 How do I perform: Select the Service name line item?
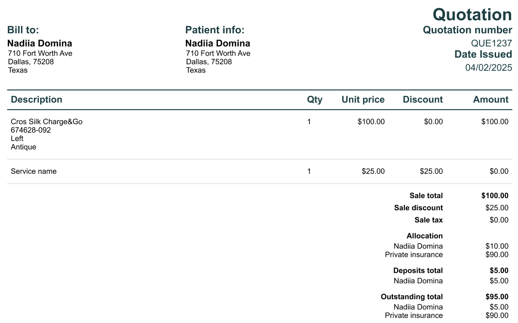[x=34, y=171]
